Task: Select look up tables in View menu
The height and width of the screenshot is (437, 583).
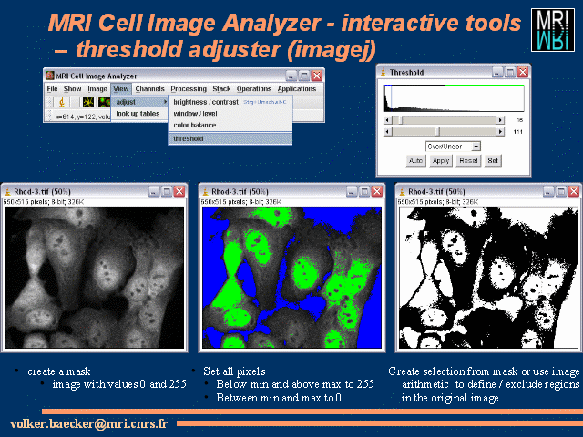Action: [139, 114]
